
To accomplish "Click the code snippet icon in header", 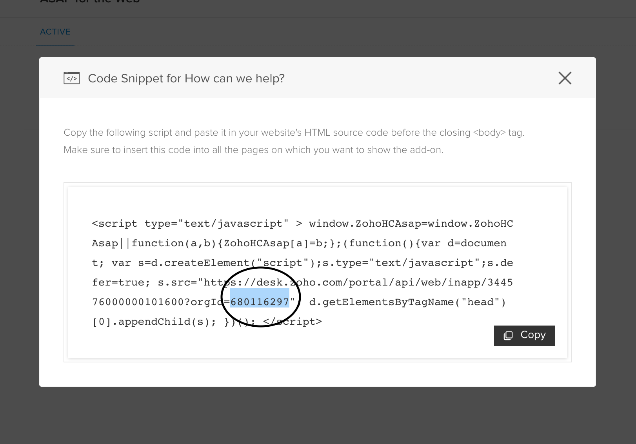I will point(72,78).
